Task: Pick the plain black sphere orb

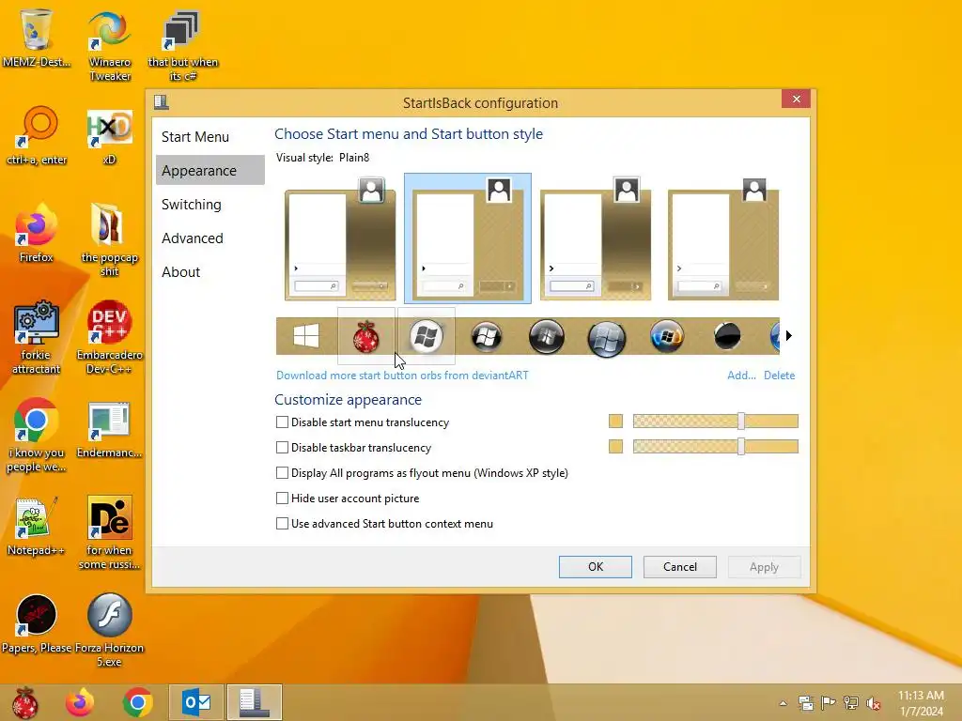Action: 727,336
